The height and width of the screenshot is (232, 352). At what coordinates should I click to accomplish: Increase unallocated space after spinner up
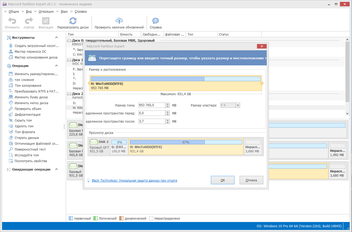pyautogui.click(x=168, y=120)
